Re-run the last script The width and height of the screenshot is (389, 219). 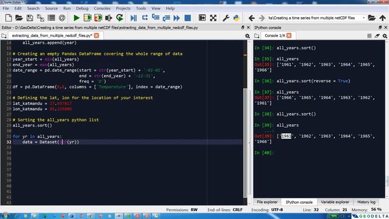pos(120,18)
